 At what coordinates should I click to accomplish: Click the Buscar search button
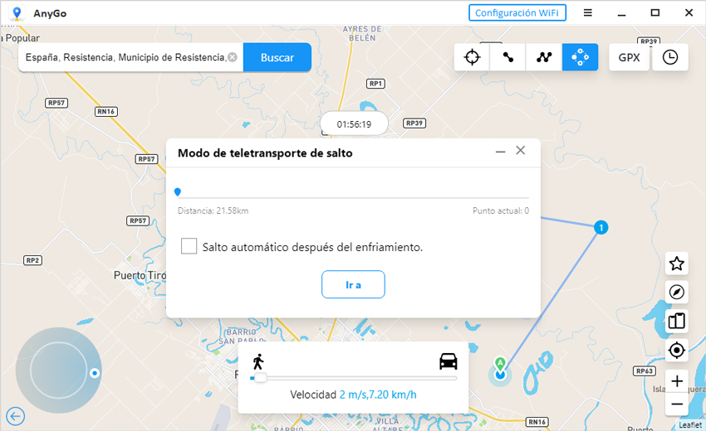[x=277, y=57]
